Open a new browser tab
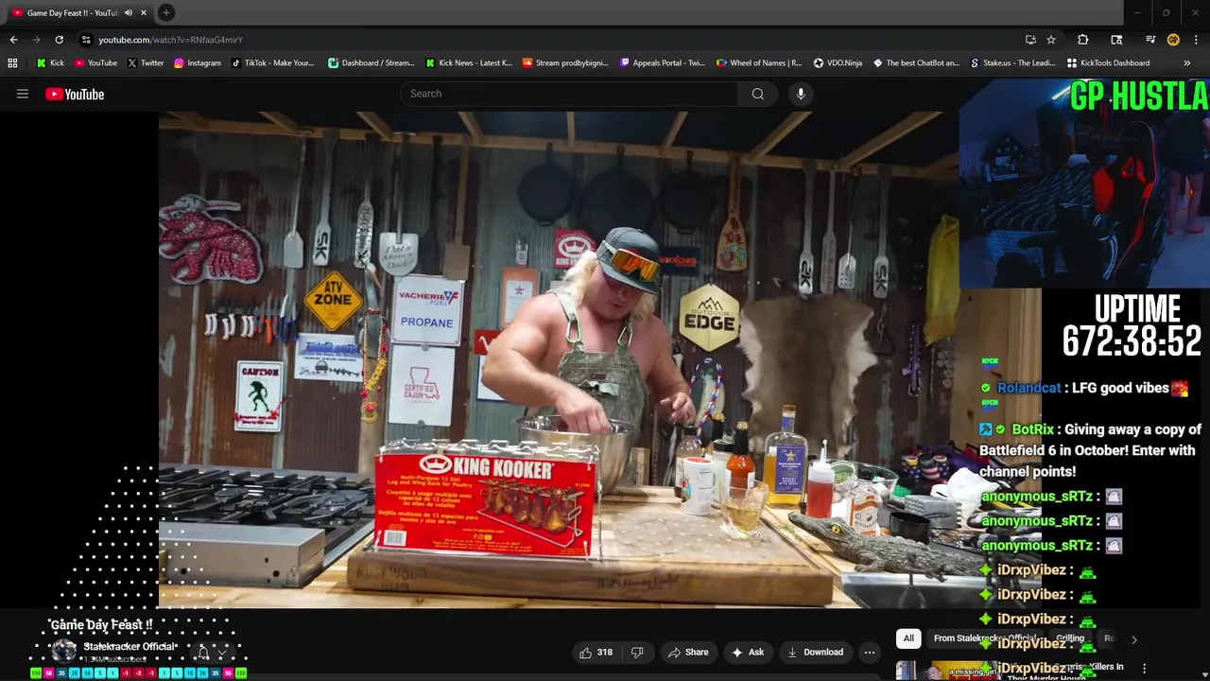1210x681 pixels. (x=165, y=12)
